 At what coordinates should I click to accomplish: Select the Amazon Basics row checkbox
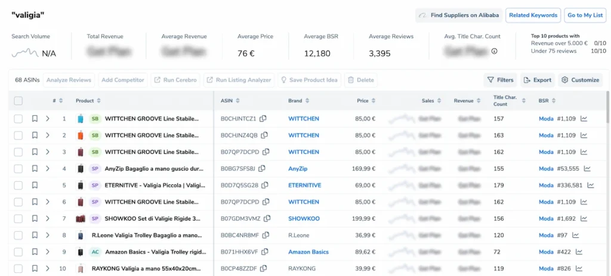coord(18,252)
